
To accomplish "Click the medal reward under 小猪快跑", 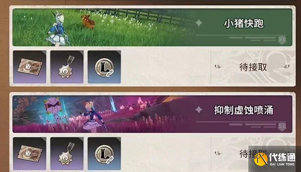I will click(67, 67).
